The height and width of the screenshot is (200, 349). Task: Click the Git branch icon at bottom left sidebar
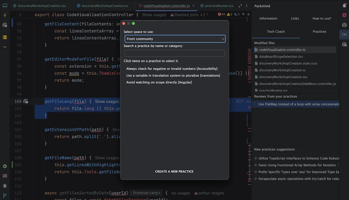(4, 195)
